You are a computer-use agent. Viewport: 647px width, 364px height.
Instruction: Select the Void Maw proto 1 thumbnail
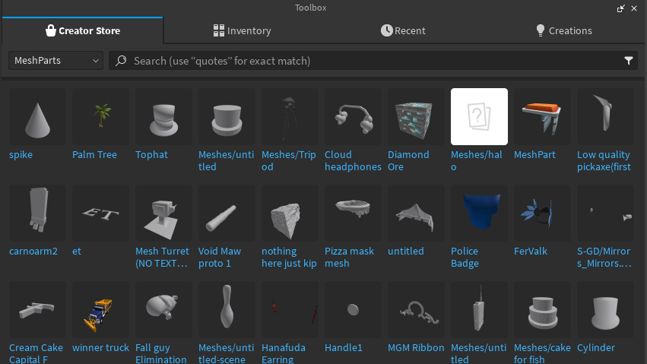(x=227, y=213)
